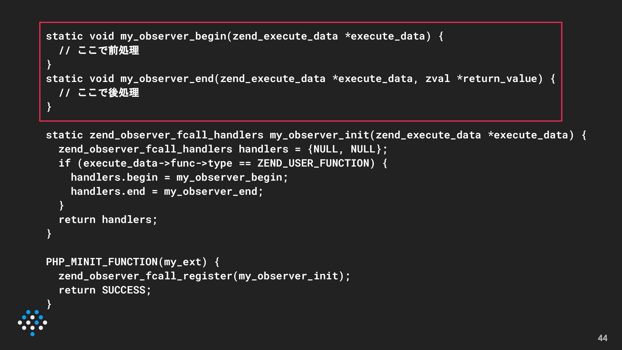The height and width of the screenshot is (350, 622).
Task: Click the closing brace ending my_observer_end
Action: (x=49, y=107)
